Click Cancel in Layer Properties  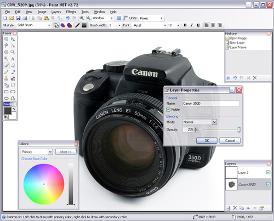point(230,140)
